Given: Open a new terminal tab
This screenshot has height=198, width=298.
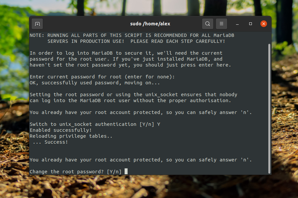Looking at the screenshot, I should click(37, 24).
